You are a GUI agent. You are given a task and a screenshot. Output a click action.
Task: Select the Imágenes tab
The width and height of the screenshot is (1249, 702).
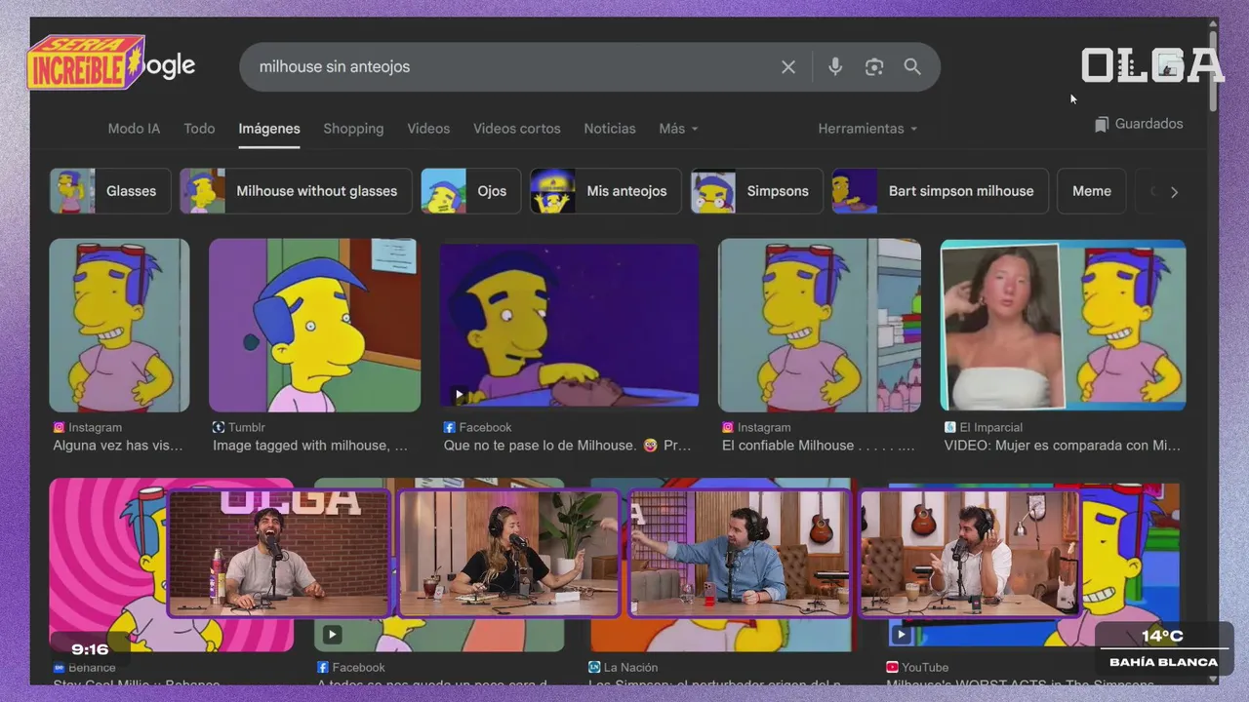pos(269,129)
